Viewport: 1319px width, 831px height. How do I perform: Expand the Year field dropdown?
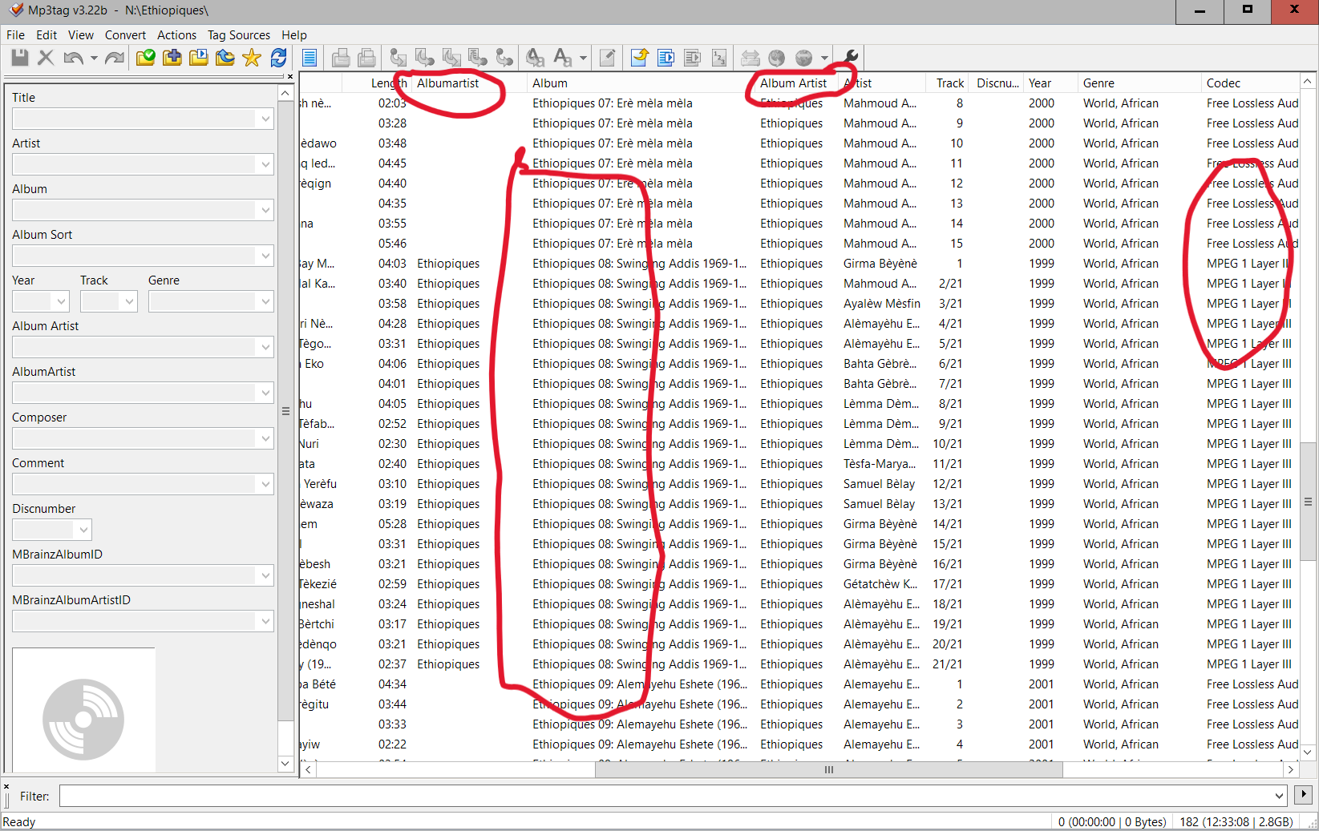click(61, 301)
